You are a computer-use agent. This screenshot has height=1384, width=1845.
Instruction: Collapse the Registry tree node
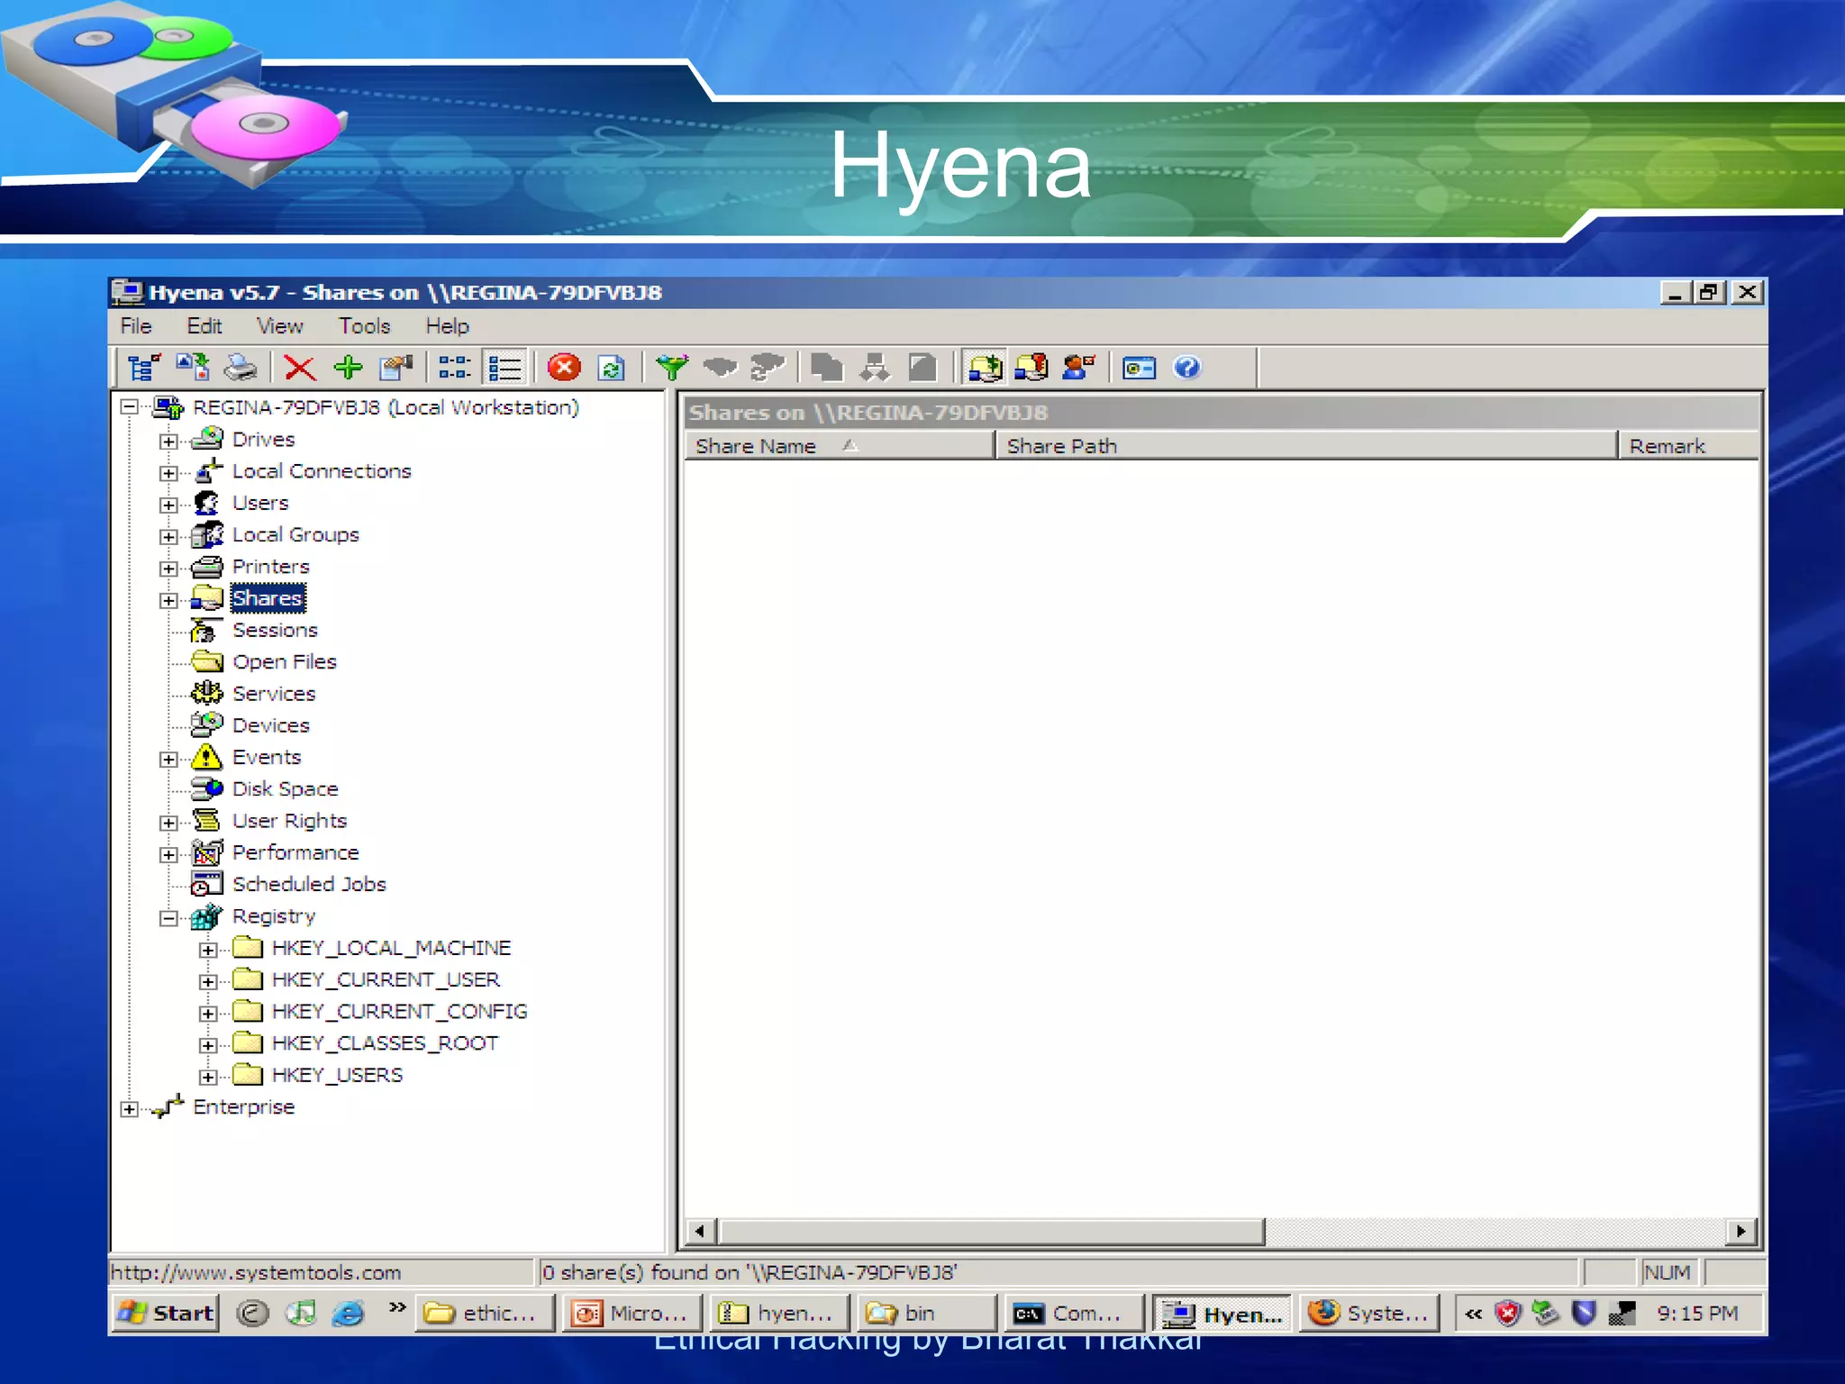click(x=168, y=918)
